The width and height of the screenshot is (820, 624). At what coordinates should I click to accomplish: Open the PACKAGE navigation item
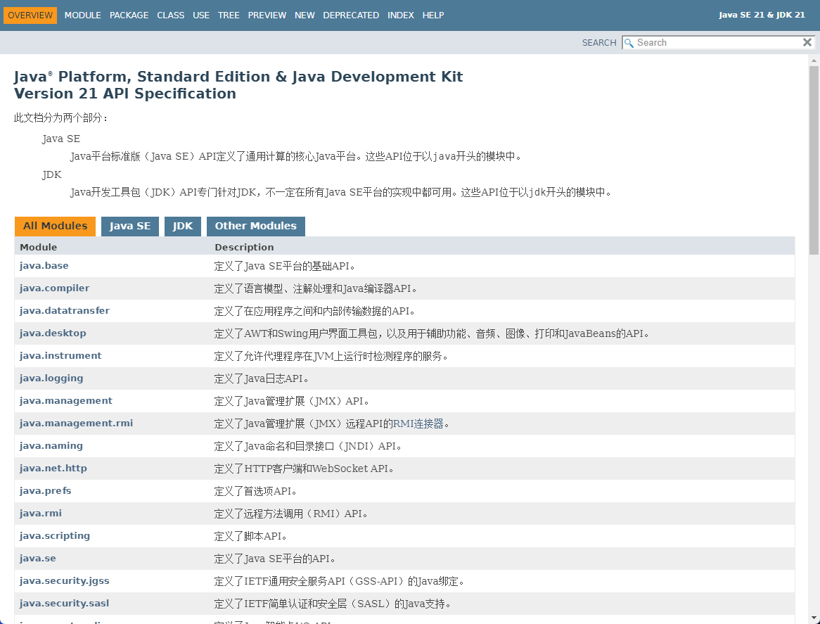point(129,15)
